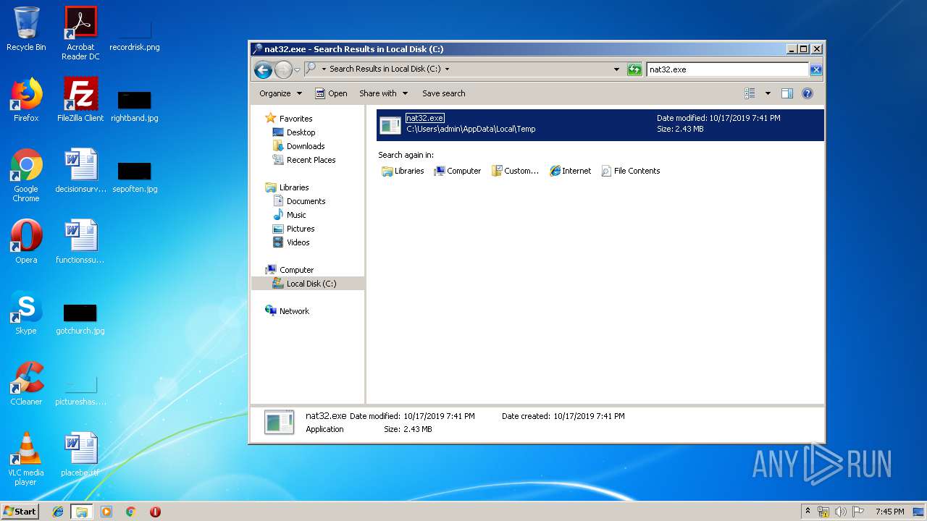Open placebe.rtf on the desktop
The image size is (927, 521).
click(80, 454)
